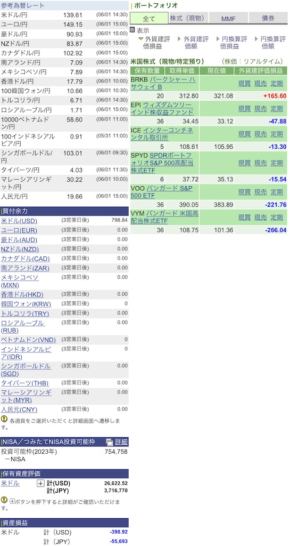
Task: Open 香港ドル(HKD) buying power link
Action: tap(22, 294)
